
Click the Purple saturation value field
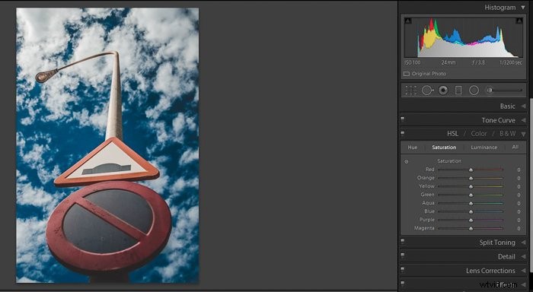coord(519,220)
